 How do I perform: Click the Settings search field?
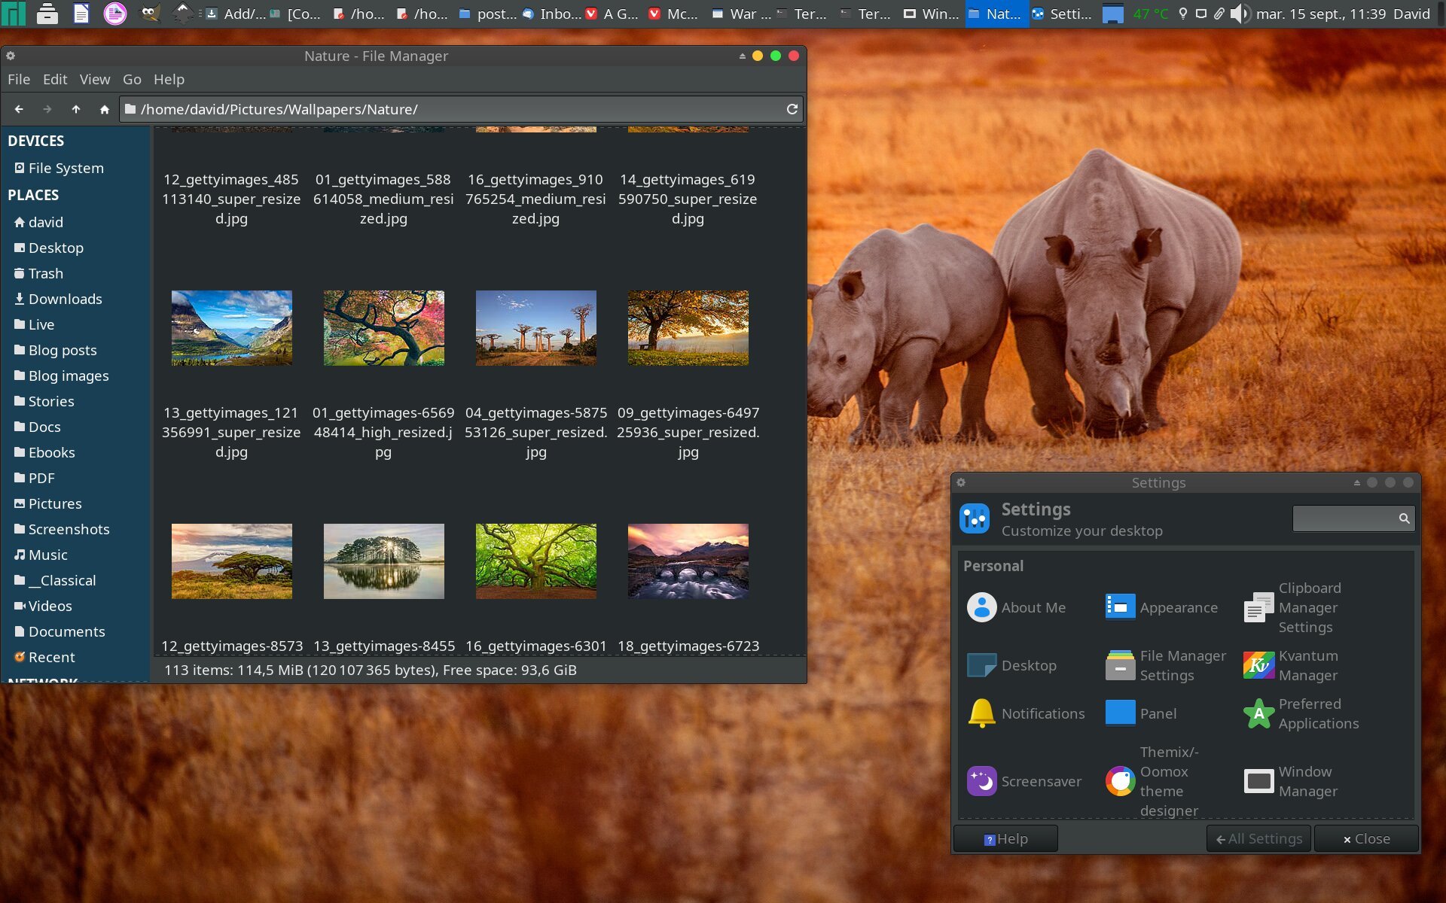coord(1344,518)
